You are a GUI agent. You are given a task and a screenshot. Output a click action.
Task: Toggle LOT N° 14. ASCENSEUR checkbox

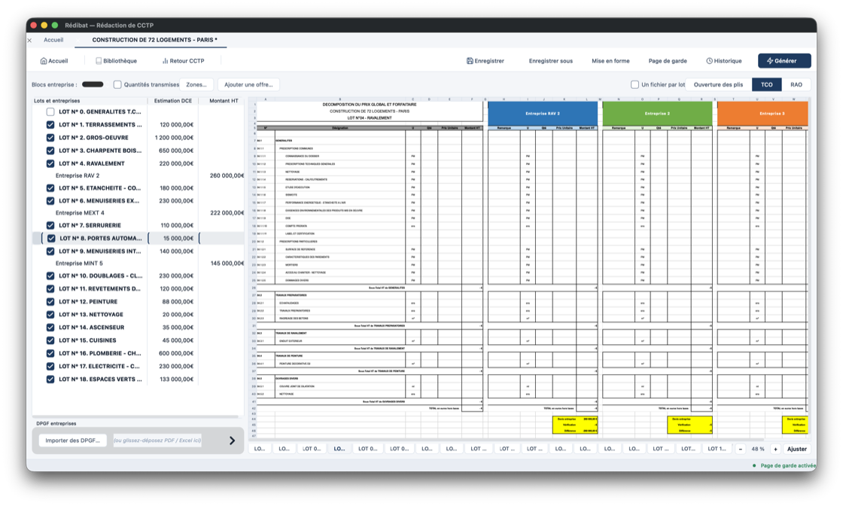click(x=50, y=328)
